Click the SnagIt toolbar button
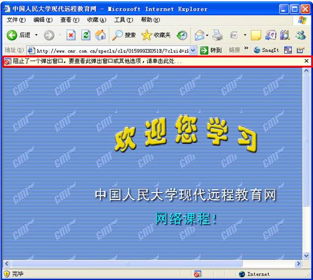313x280 pixels. coord(266,50)
